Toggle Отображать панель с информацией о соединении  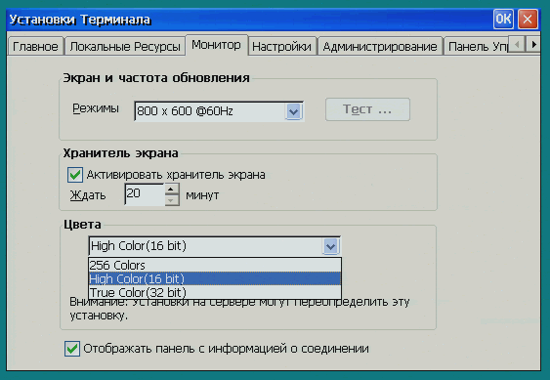[x=72, y=349]
